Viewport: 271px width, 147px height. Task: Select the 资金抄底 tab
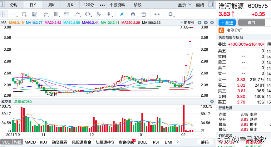pos(126,142)
